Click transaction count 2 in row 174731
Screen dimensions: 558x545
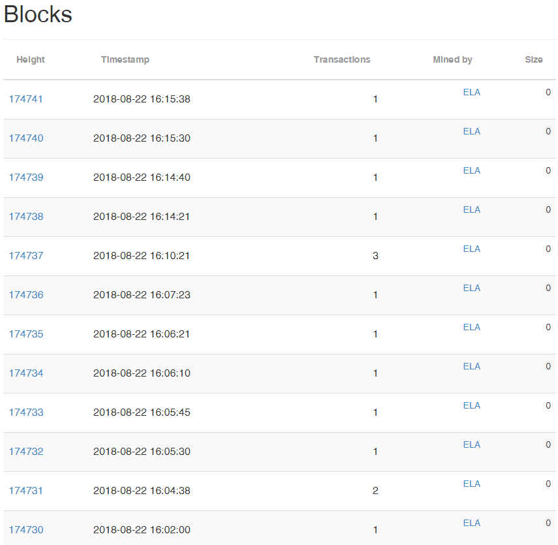(375, 491)
